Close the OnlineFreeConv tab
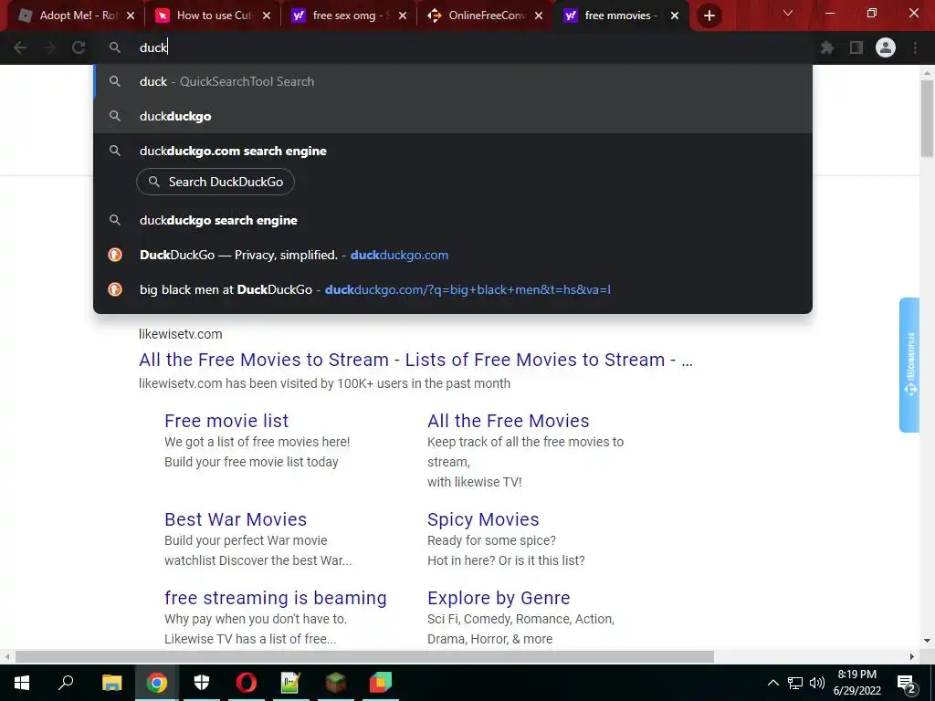 pos(539,16)
